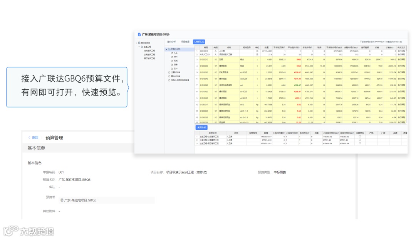Click the file icon beside 设备
Screen dimensions: 416x239
[x=172, y=65]
